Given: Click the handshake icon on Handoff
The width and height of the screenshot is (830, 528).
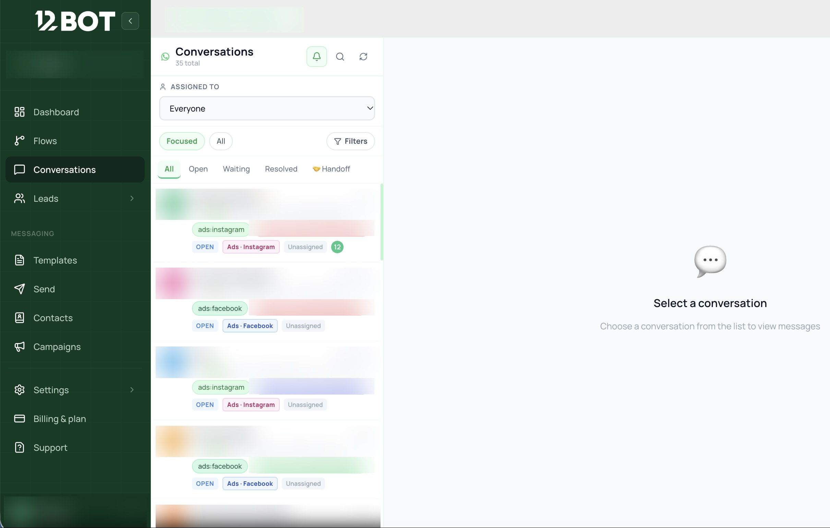Looking at the screenshot, I should point(316,169).
